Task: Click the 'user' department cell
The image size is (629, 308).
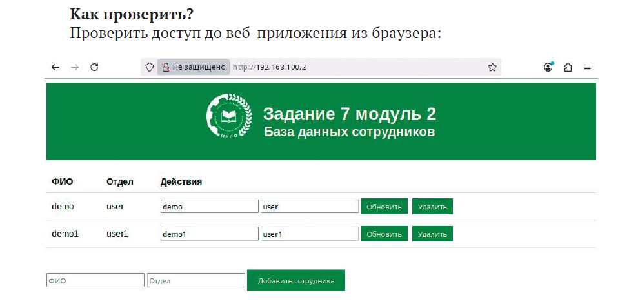Action: click(x=115, y=207)
